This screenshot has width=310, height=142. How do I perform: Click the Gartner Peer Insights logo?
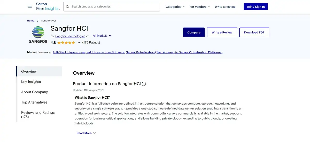point(48,6)
